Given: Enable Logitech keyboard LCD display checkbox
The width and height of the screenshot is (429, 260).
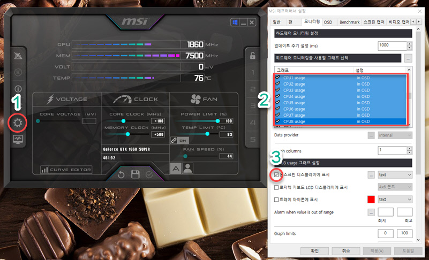Looking at the screenshot, I should click(x=276, y=188).
